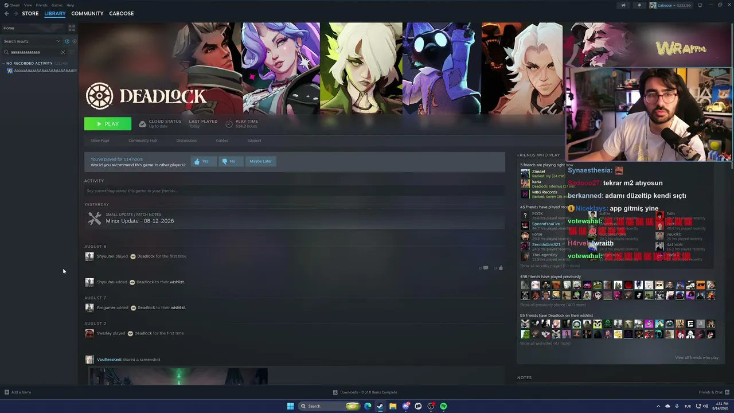Open Shyuuhei's profile from first-time played entry

(x=104, y=256)
